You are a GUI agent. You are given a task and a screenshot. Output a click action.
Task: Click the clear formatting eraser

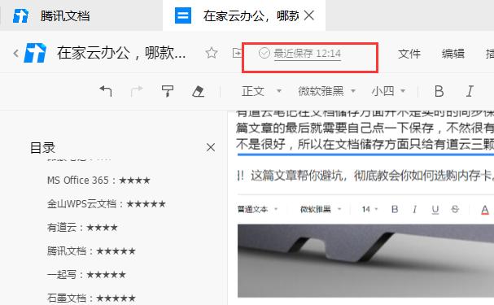pos(198,92)
